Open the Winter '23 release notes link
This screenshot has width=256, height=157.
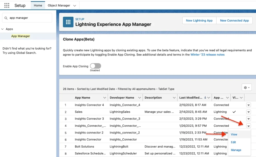point(207,55)
